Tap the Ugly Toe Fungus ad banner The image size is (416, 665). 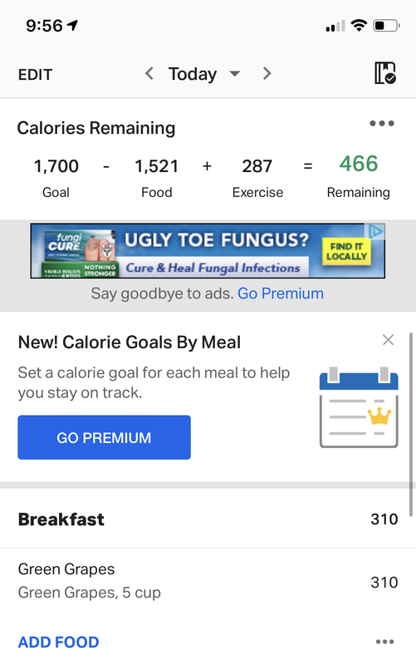click(x=208, y=251)
